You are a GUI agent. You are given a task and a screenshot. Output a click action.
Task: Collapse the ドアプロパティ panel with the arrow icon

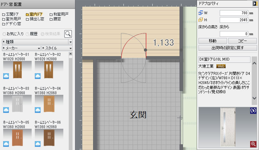click(x=254, y=3)
